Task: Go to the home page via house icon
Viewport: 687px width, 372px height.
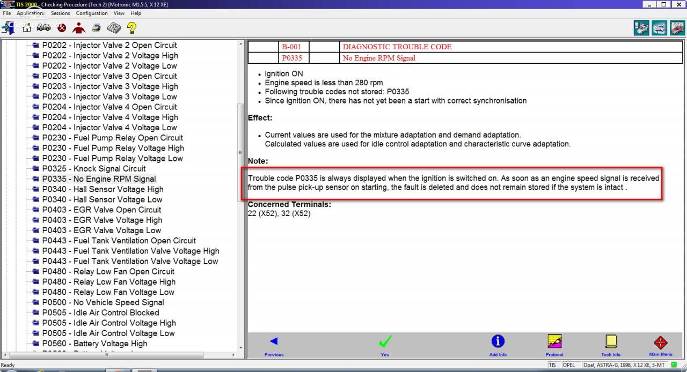Action: 27,28
